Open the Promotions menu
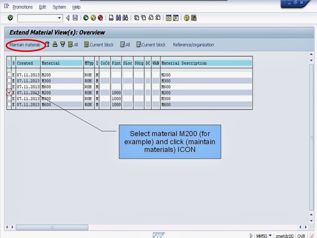 click(22, 7)
